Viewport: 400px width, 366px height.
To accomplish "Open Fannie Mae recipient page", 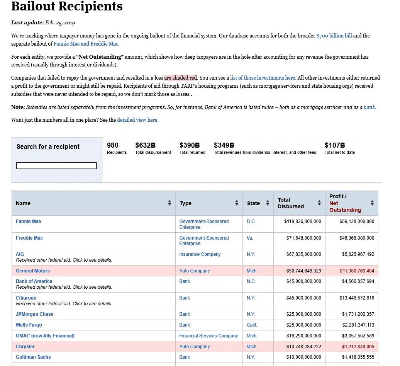I will [28, 221].
